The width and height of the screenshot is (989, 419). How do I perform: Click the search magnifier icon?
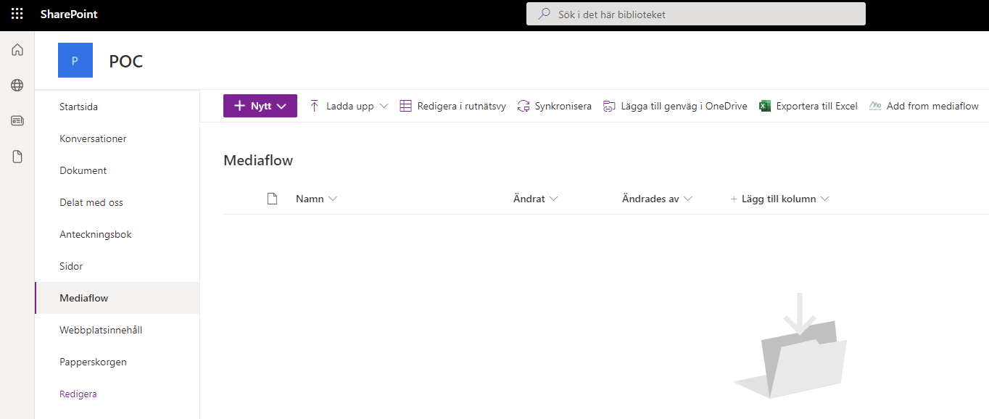coord(544,14)
